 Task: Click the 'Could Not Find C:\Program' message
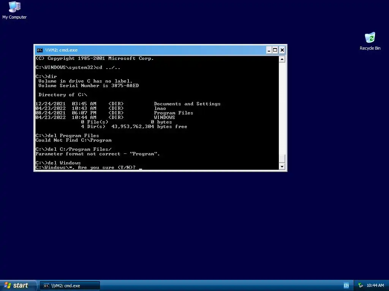(73, 140)
